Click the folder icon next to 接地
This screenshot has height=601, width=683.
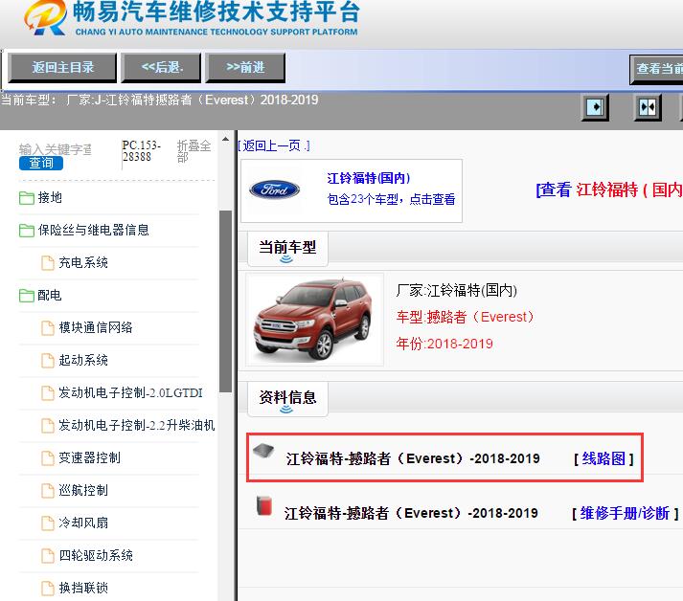27,198
